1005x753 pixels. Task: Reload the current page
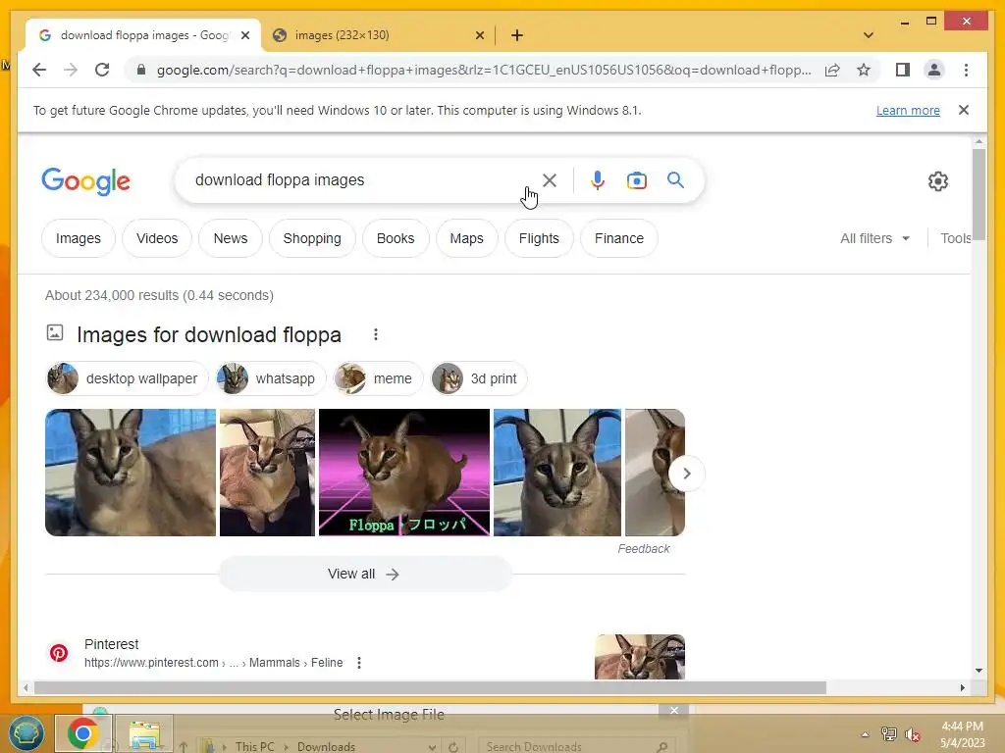pyautogui.click(x=102, y=70)
